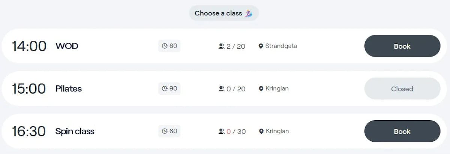450x154 pixels.
Task: Click the clock icon in the WOD row
Action: (x=165, y=46)
